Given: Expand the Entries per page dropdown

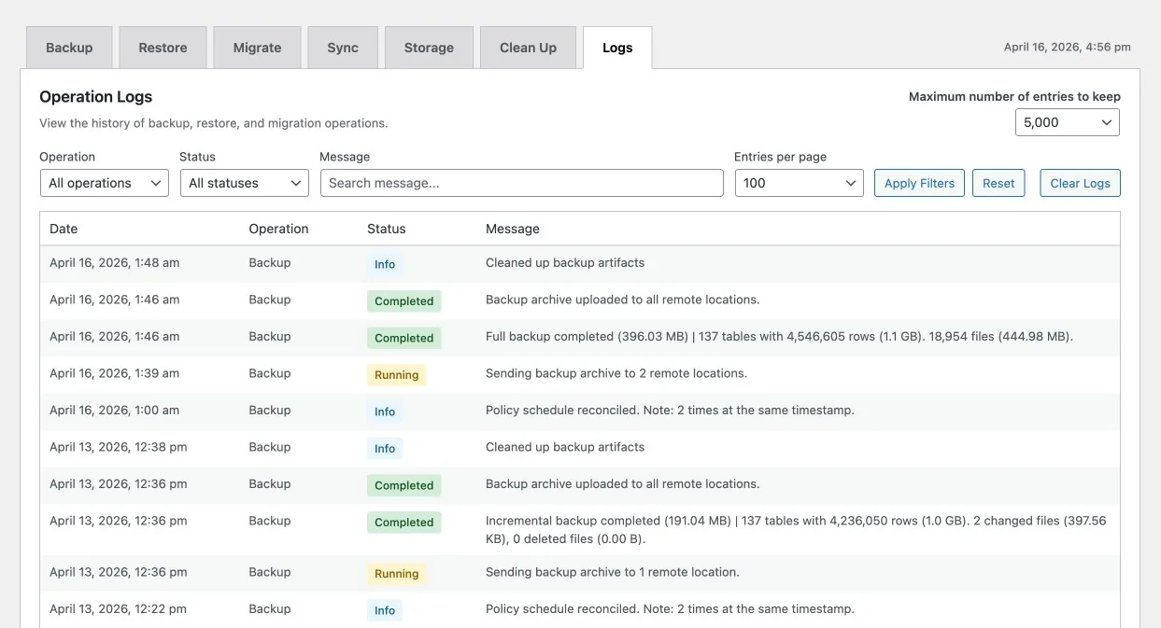Looking at the screenshot, I should coord(800,183).
